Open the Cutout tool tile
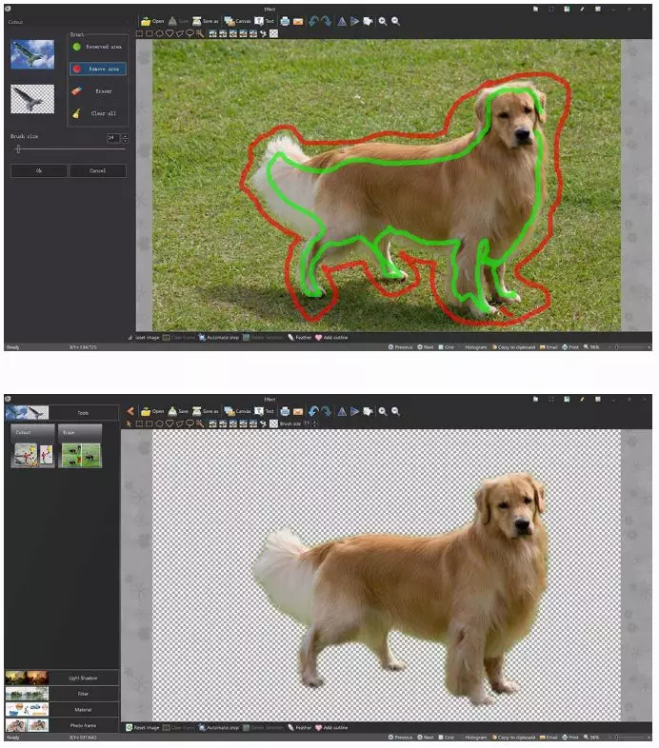Image resolution: width=659 pixels, height=748 pixels. click(32, 446)
